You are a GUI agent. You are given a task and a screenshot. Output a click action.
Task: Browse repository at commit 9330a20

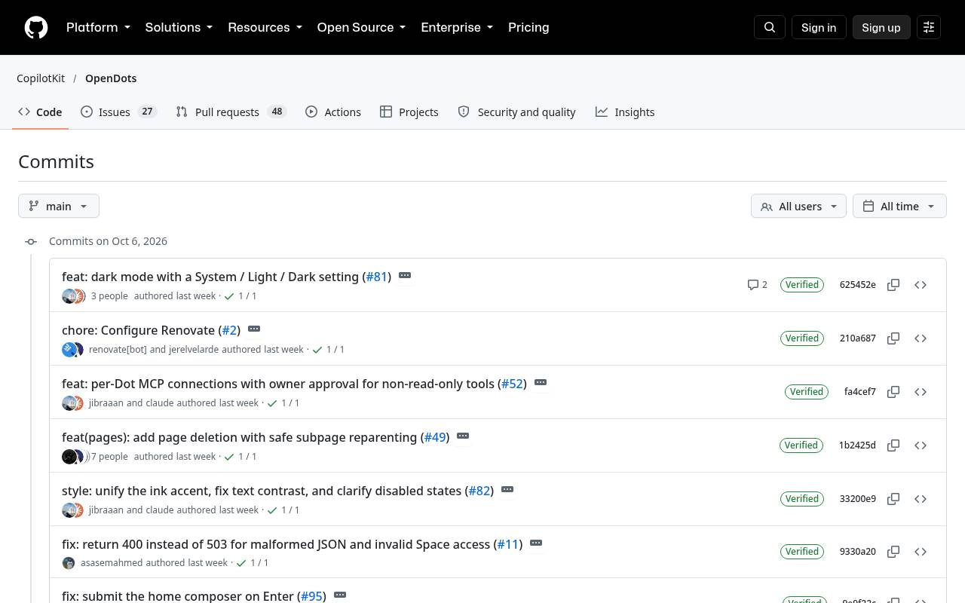pos(921,552)
